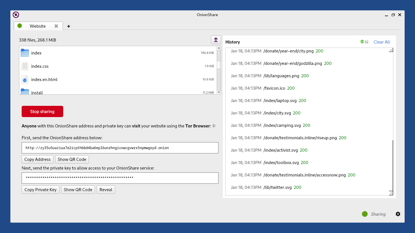Click the green status dot on Website tab
415x233 pixels.
coord(20,26)
